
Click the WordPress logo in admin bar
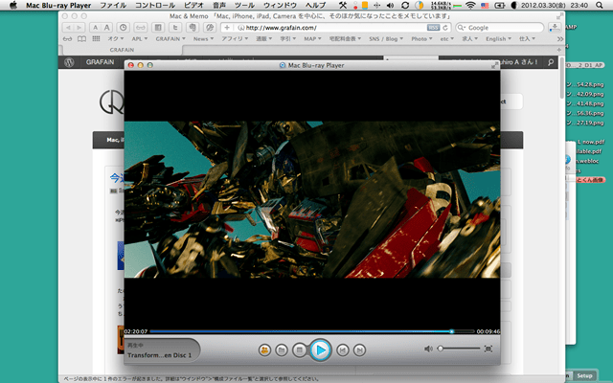point(69,62)
